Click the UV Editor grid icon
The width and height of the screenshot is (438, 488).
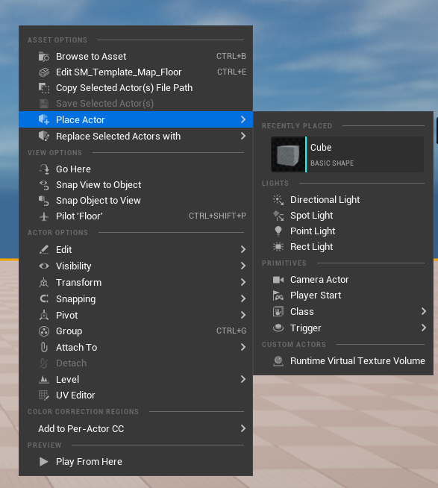[44, 395]
